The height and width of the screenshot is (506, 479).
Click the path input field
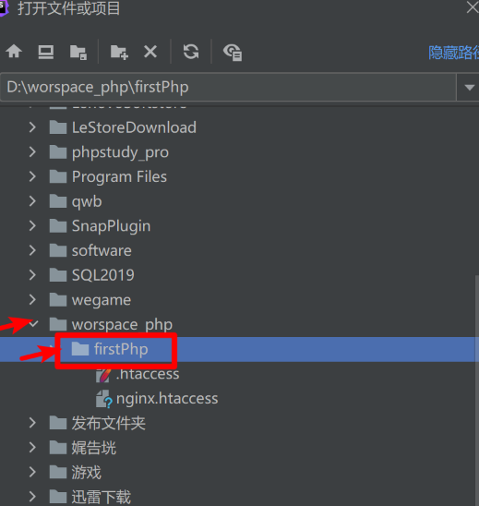click(228, 87)
